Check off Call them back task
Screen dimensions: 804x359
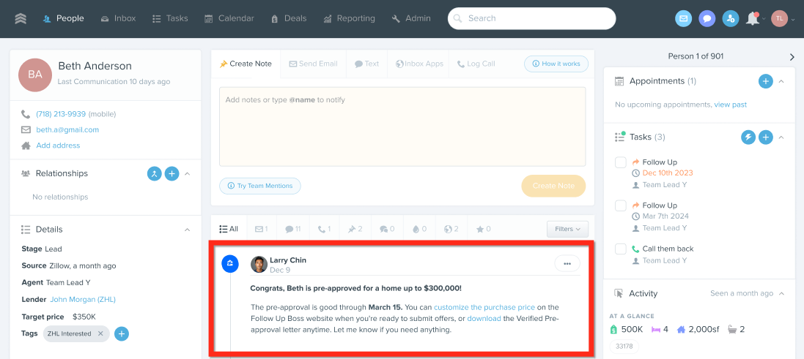point(621,249)
